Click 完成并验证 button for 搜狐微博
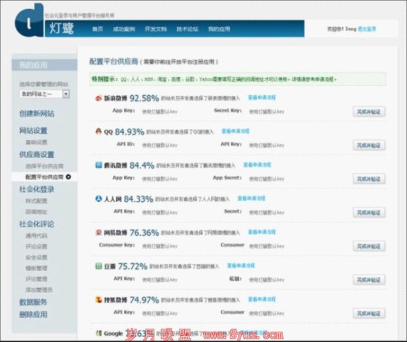 pos(369,313)
